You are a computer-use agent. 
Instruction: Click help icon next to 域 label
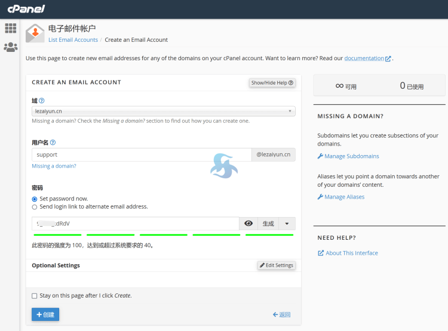pyautogui.click(x=42, y=101)
